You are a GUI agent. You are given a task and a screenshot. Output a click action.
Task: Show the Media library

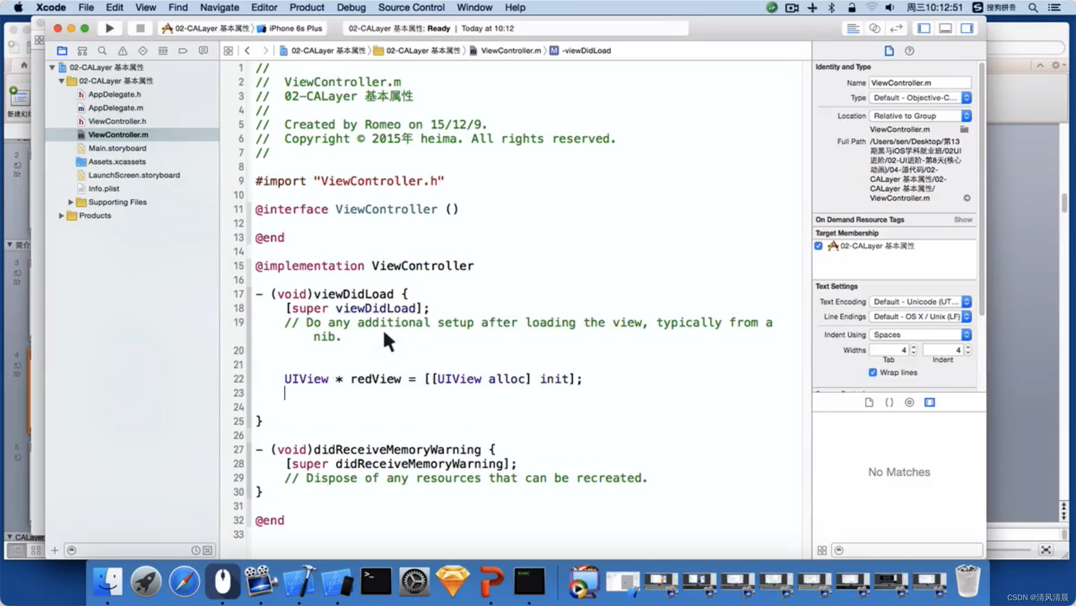(930, 402)
